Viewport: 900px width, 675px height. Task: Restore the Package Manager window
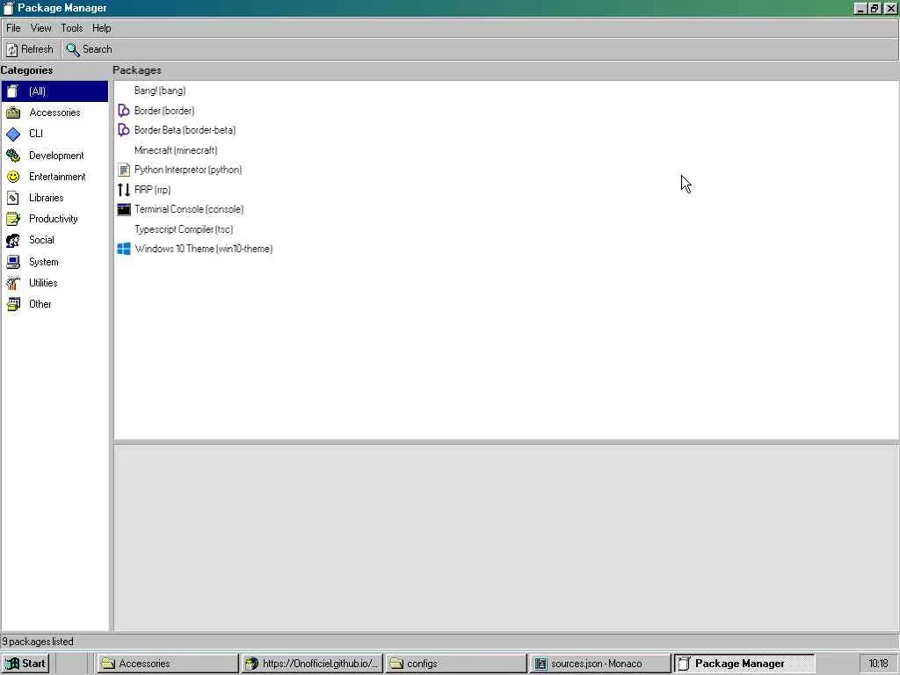point(875,9)
